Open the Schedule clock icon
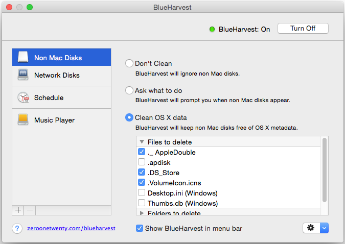The image size is (345, 244). pos(22,97)
